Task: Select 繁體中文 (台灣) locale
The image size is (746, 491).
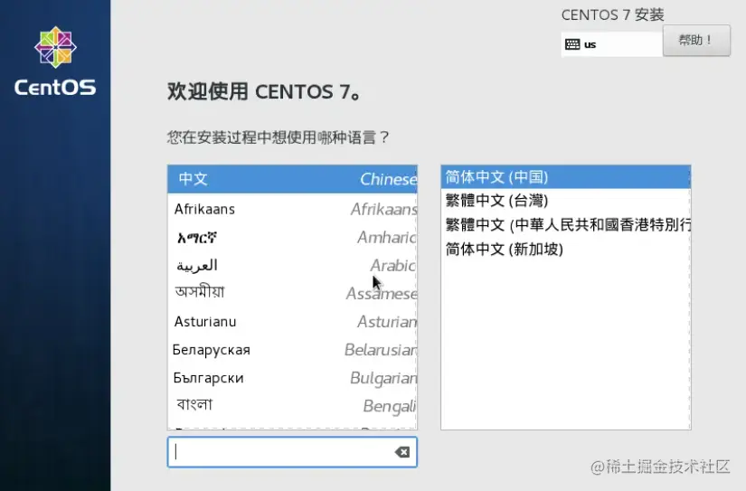Action: click(566, 201)
